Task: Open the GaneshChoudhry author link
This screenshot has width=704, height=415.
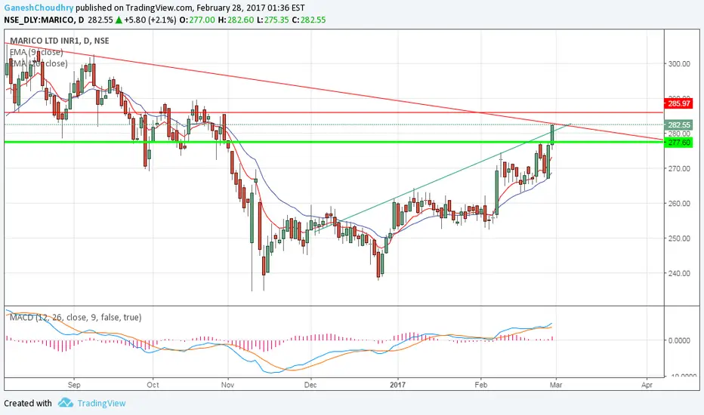Action: coord(39,8)
